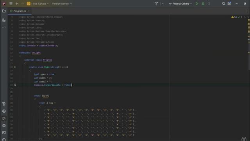
Task: Open Search Everywhere magnifier
Action: click(x=223, y=4)
